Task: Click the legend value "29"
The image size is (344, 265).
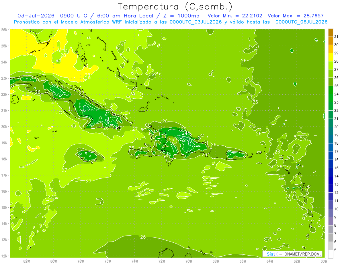Action: [x=336, y=53]
